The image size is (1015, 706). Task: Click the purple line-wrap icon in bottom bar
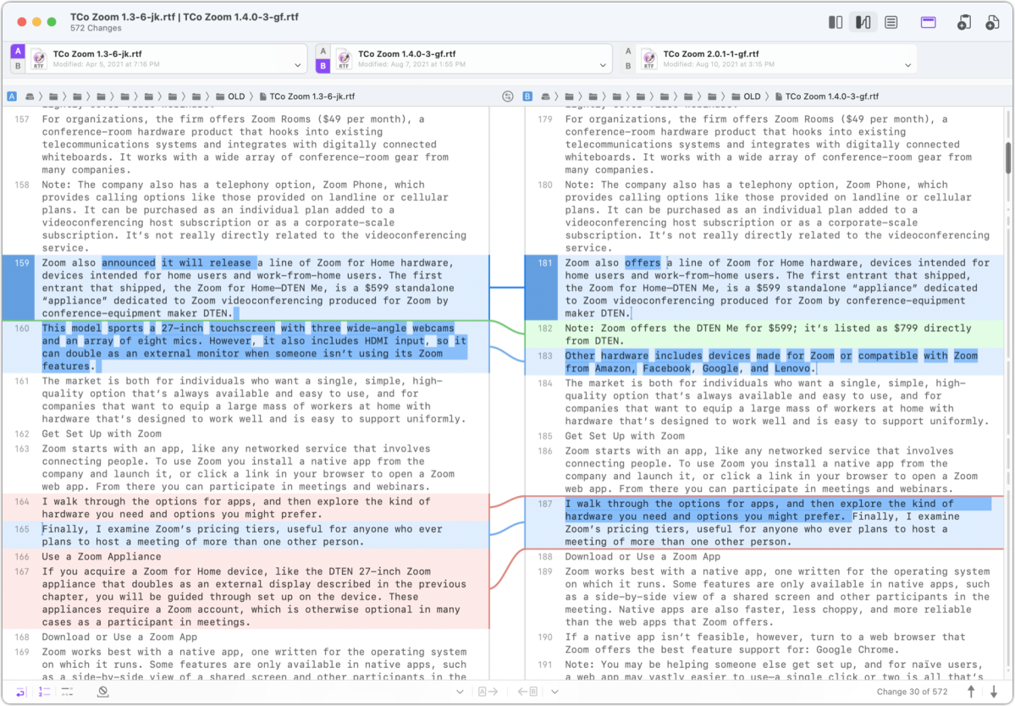20,692
